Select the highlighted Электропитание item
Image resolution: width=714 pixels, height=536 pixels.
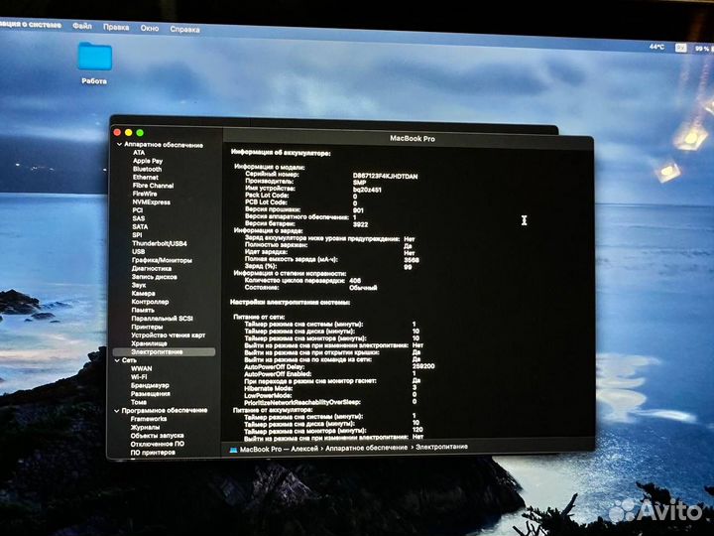(164, 351)
